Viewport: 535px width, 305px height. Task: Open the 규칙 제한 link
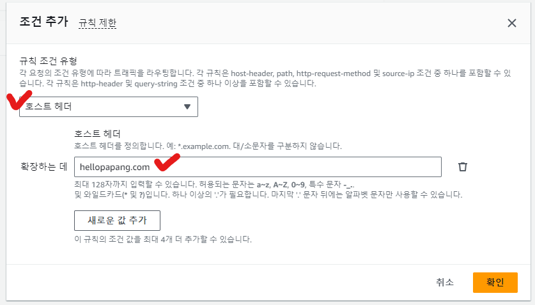click(x=97, y=23)
